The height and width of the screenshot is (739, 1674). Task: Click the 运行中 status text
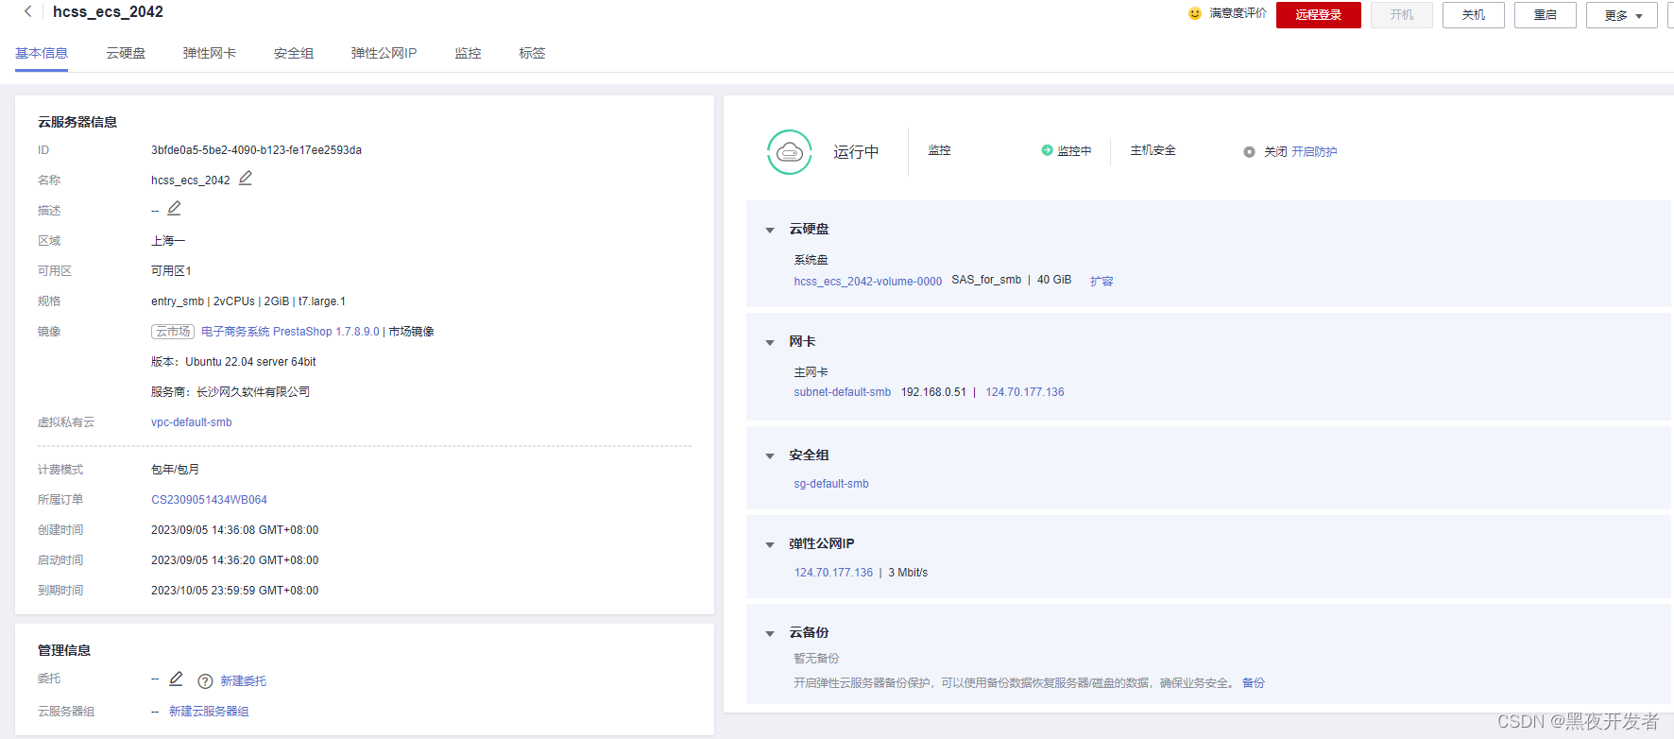point(856,152)
